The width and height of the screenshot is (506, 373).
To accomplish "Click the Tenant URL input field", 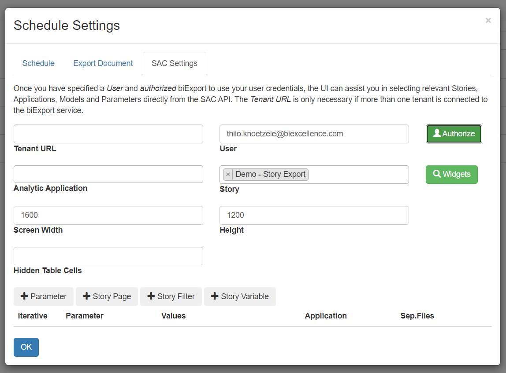I will (x=108, y=134).
